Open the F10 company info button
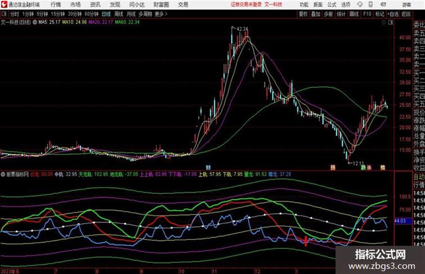Image resolution: width=425 pixels, height=274 pixels. point(367,14)
